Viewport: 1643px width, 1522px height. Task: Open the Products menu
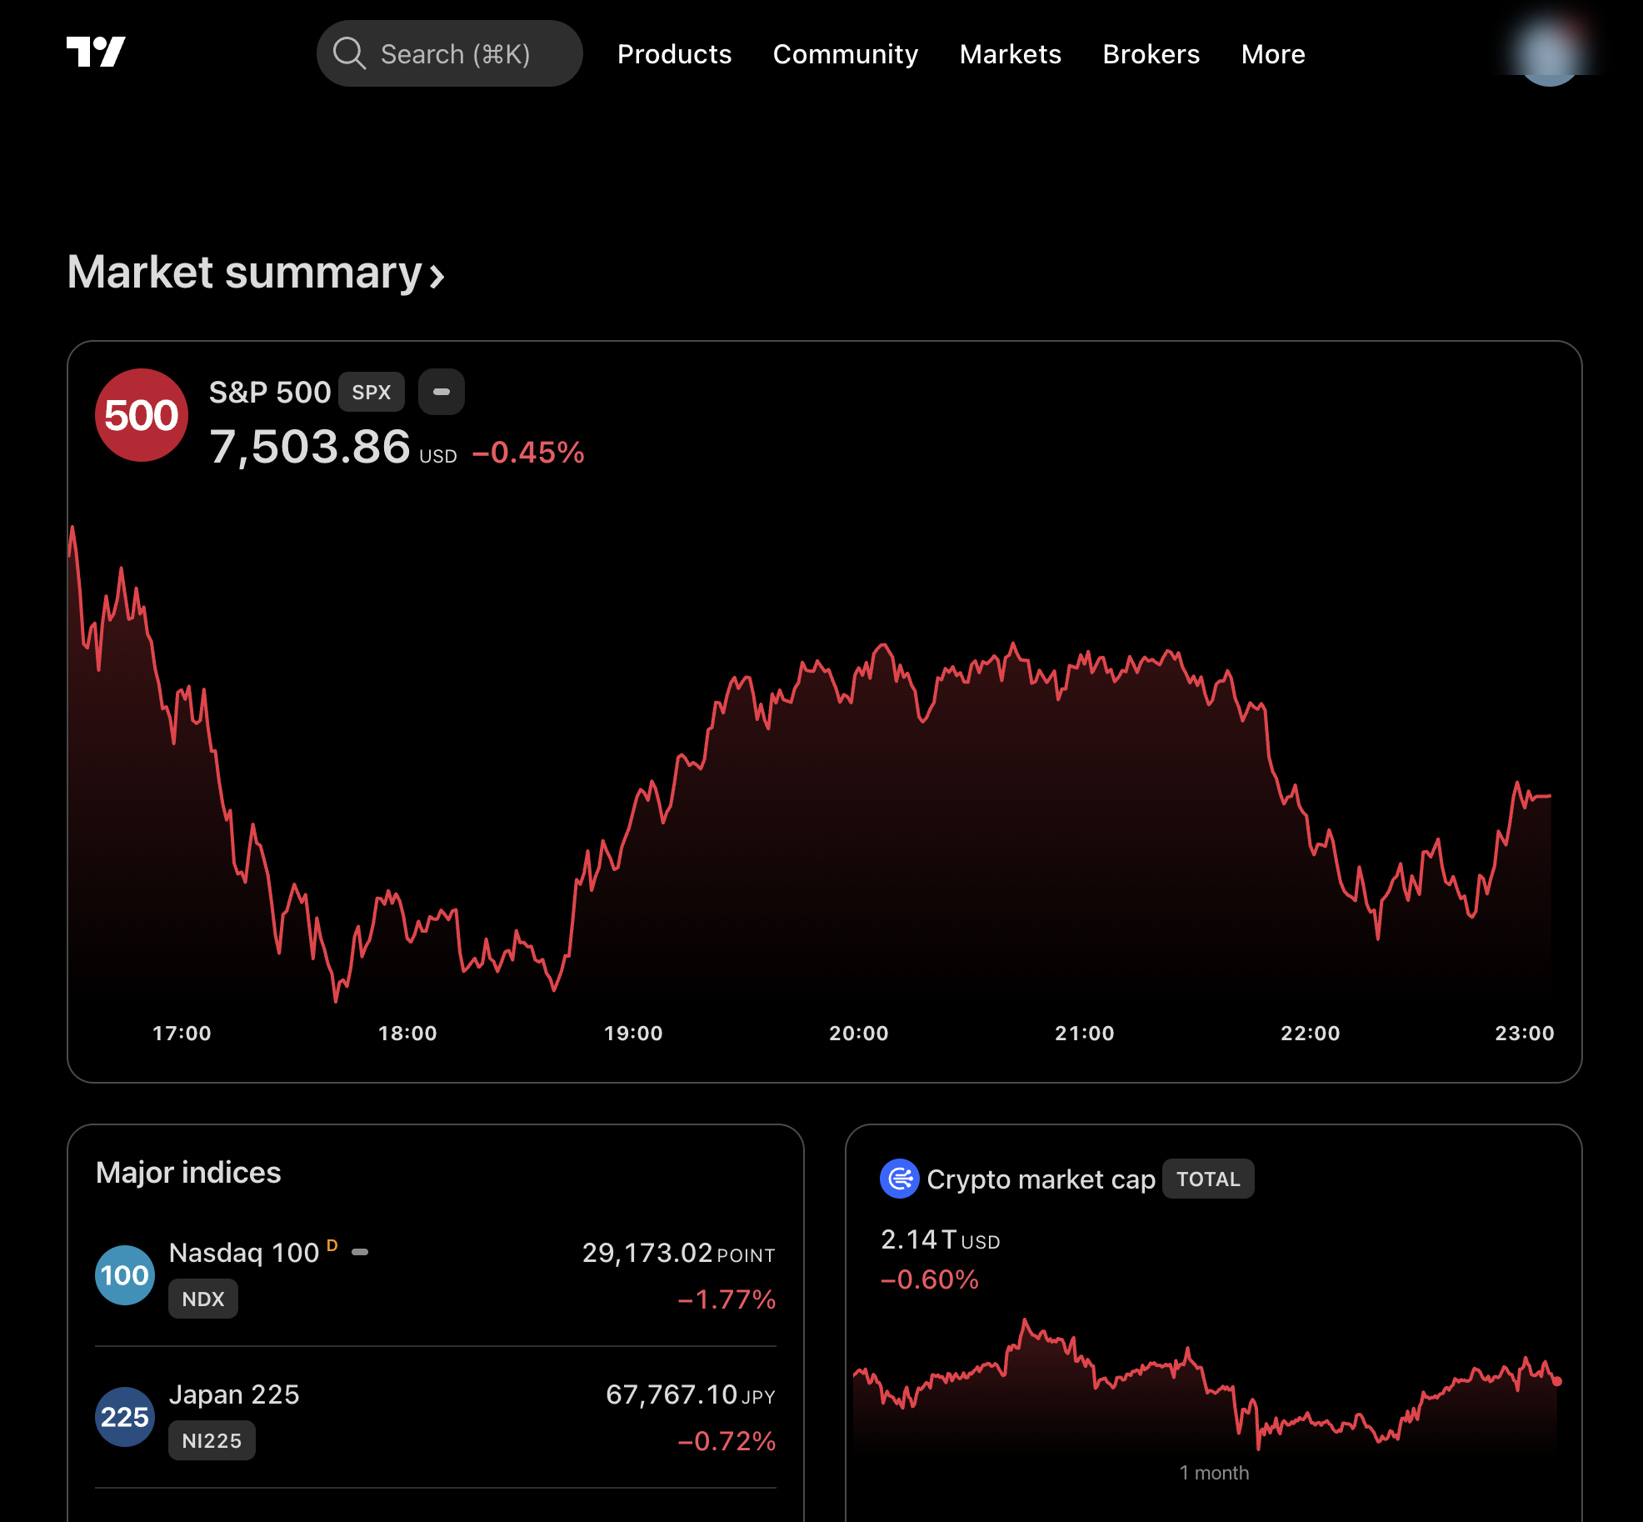pos(674,54)
